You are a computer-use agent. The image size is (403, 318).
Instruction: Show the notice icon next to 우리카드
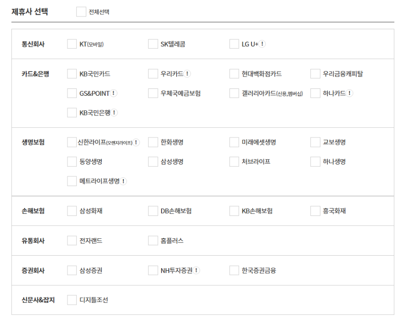(187, 74)
